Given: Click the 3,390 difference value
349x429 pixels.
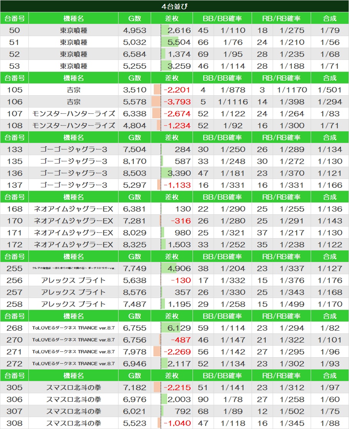Looking at the screenshot, I should tap(179, 173).
